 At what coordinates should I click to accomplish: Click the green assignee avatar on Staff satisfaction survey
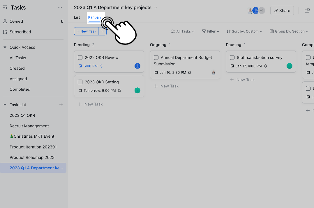tap(289, 66)
